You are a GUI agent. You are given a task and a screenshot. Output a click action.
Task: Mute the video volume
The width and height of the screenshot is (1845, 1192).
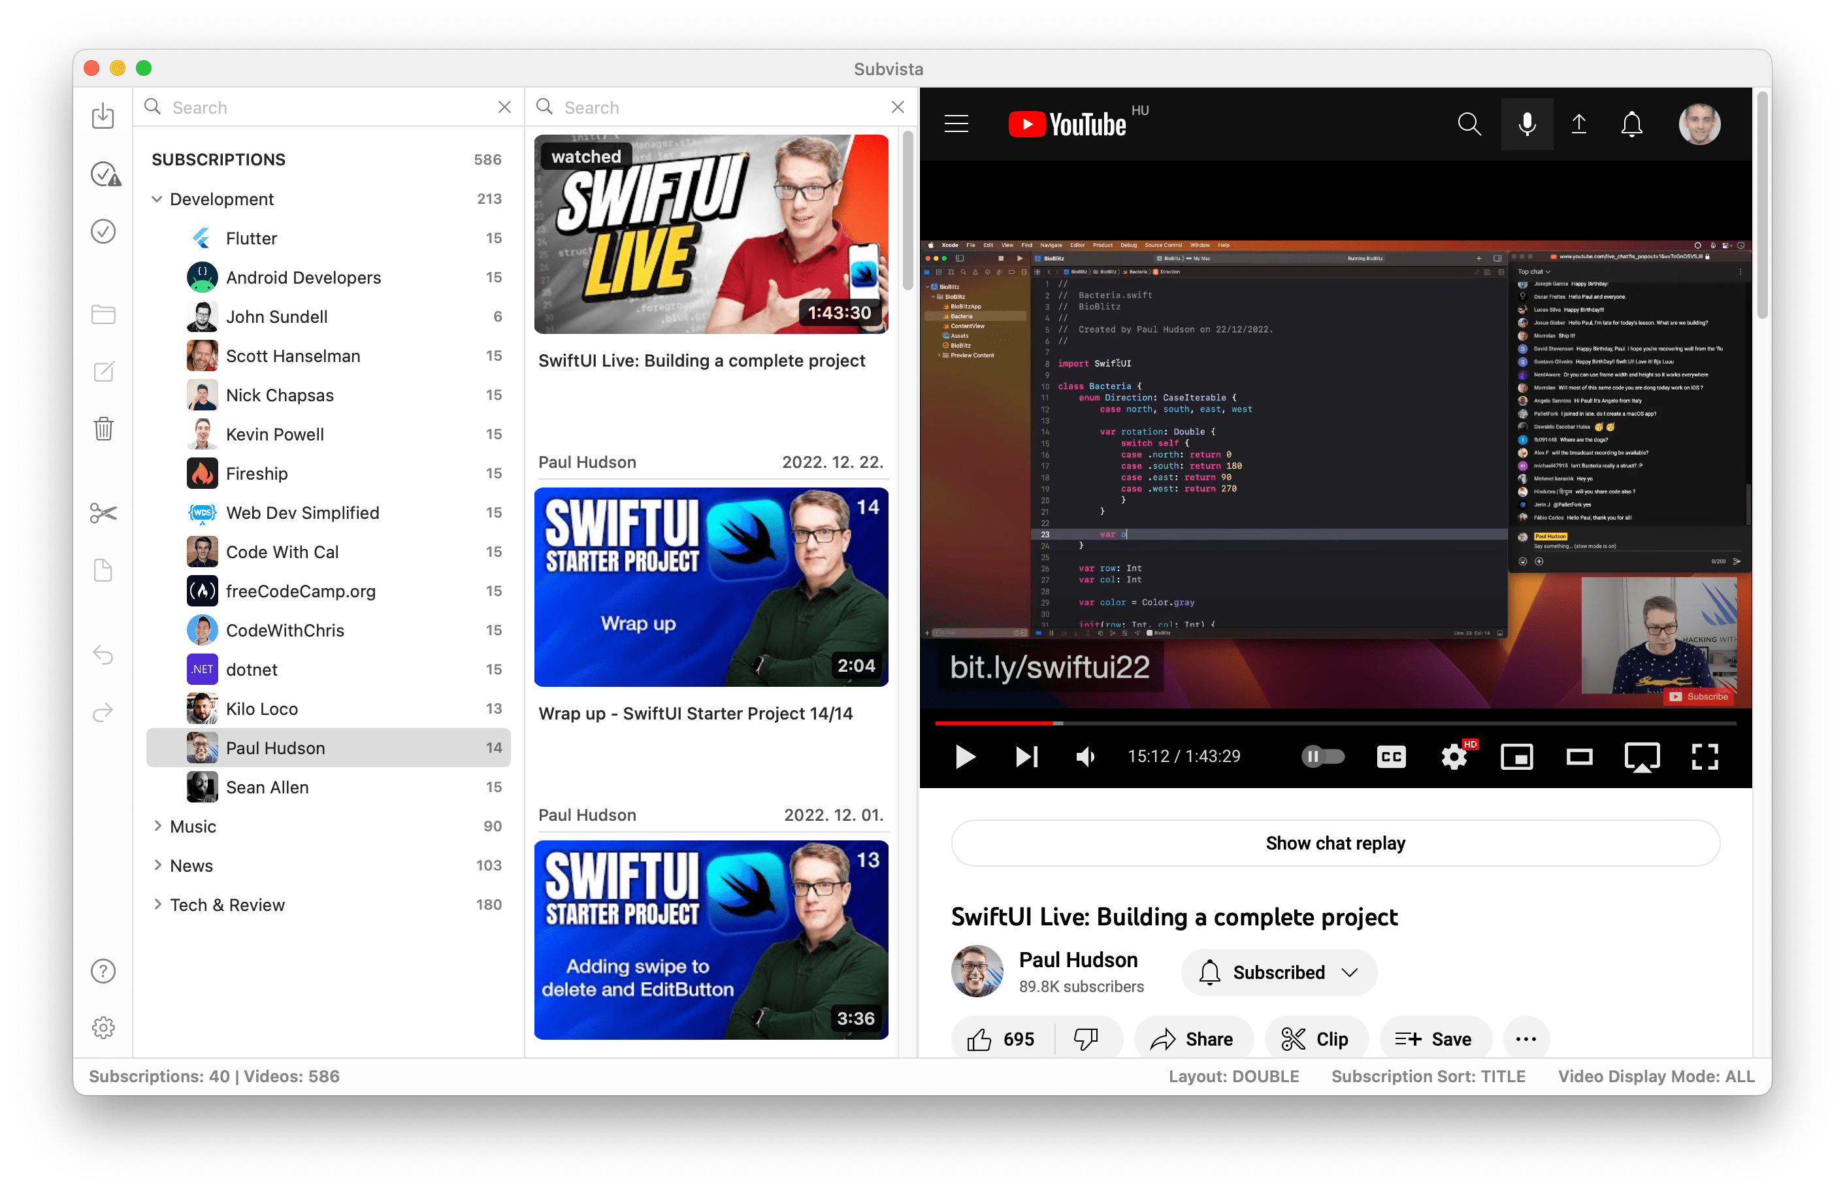point(1085,756)
